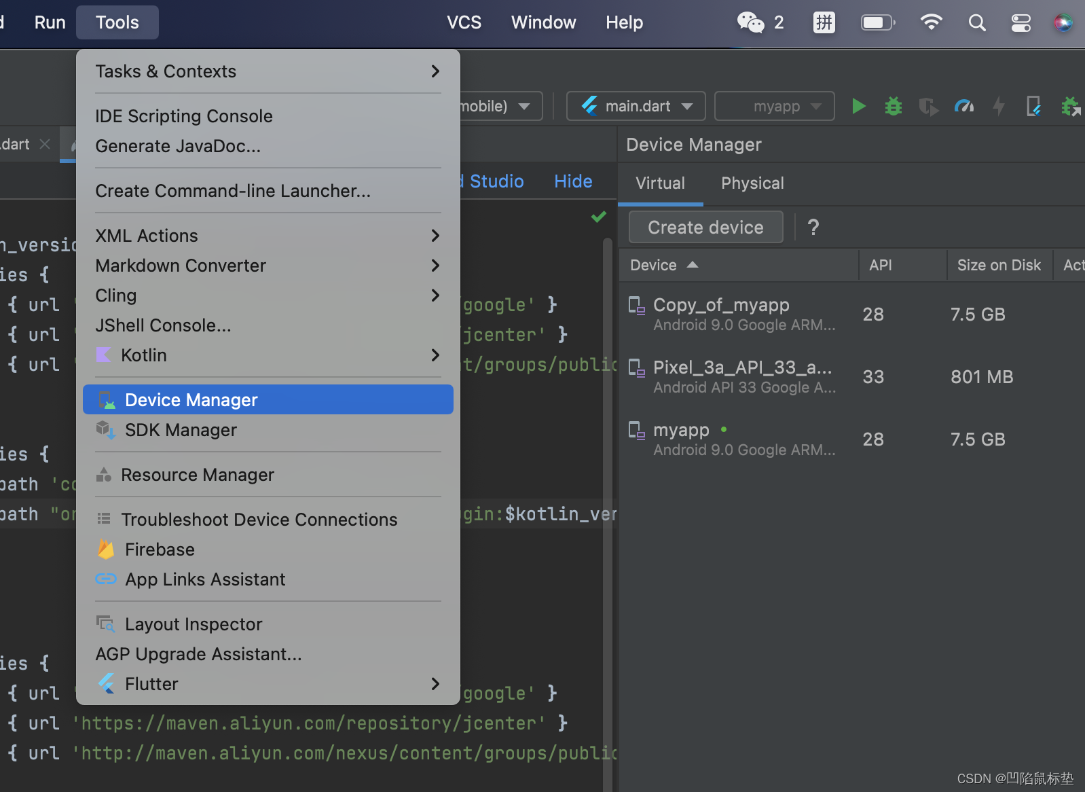1085x792 pixels.
Task: Run the app with the green play icon
Action: [859, 106]
